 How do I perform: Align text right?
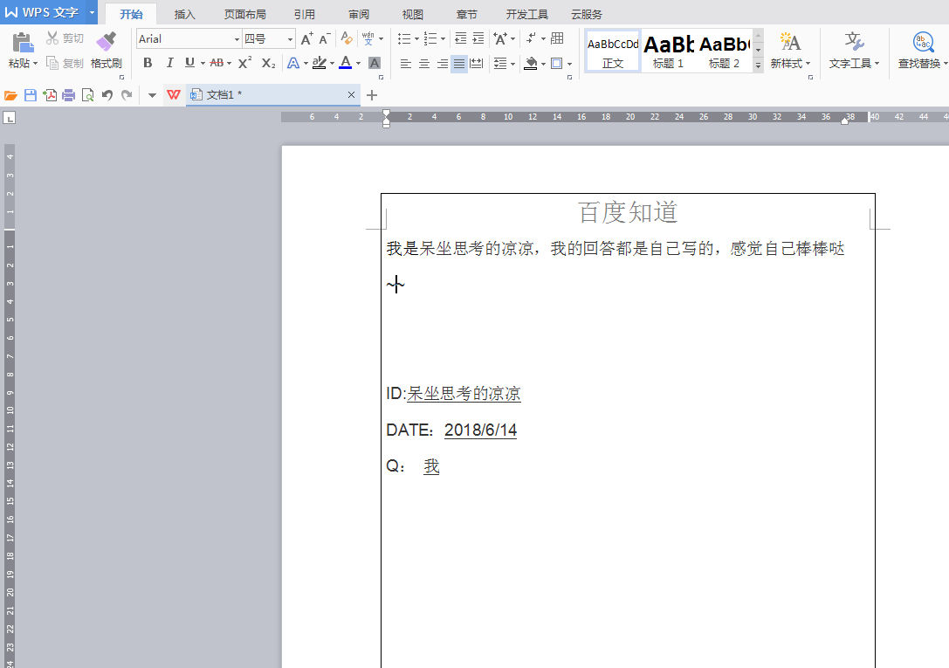(443, 64)
